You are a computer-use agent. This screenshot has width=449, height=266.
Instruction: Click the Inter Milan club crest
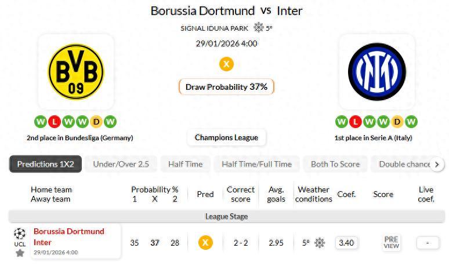[x=376, y=71]
